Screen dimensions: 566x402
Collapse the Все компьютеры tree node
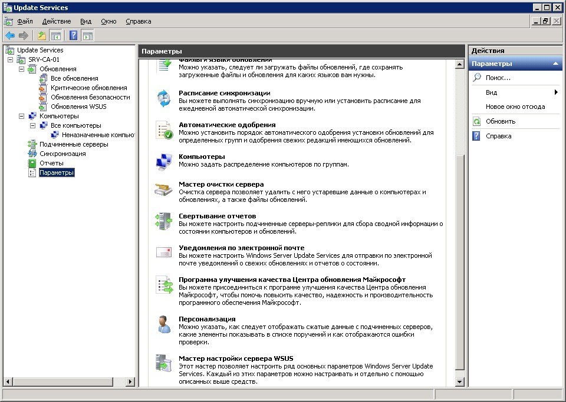33,125
